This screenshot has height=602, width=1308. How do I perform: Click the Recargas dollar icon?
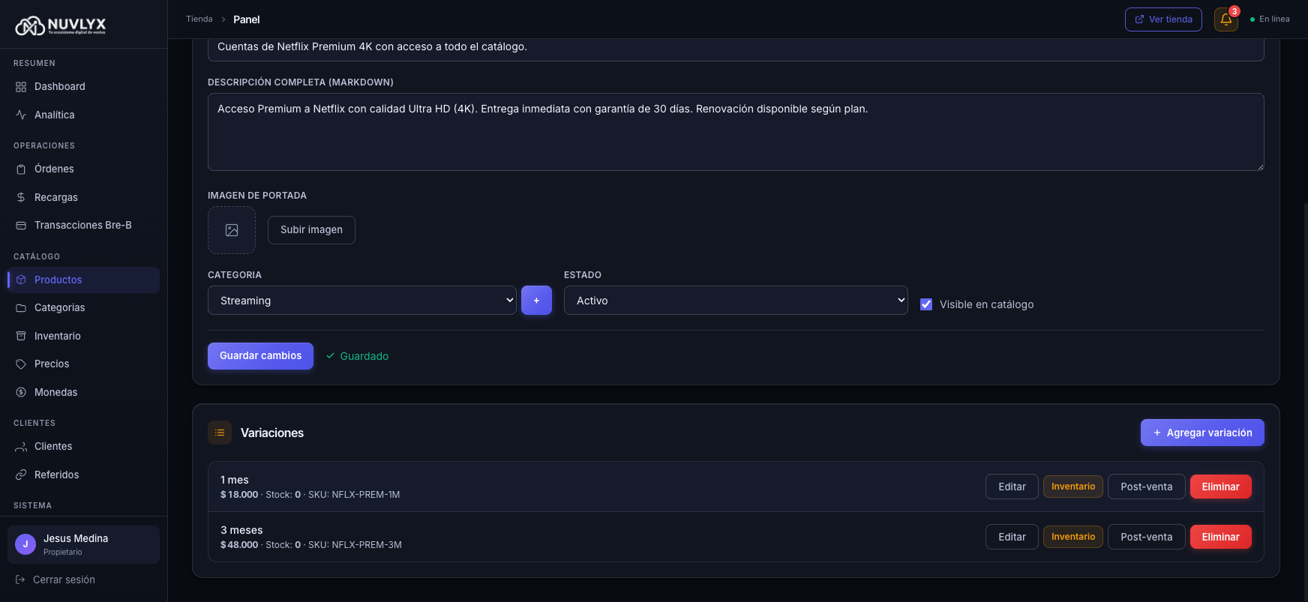21,197
